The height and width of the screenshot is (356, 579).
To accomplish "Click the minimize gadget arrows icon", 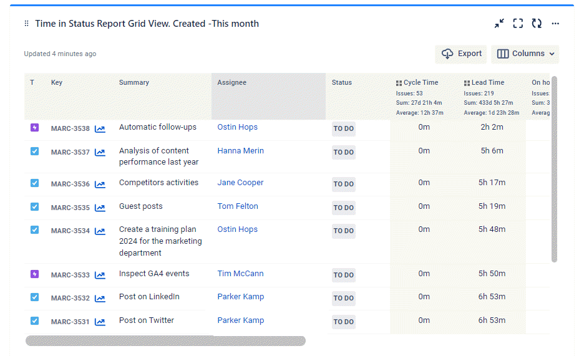I will click(x=499, y=24).
